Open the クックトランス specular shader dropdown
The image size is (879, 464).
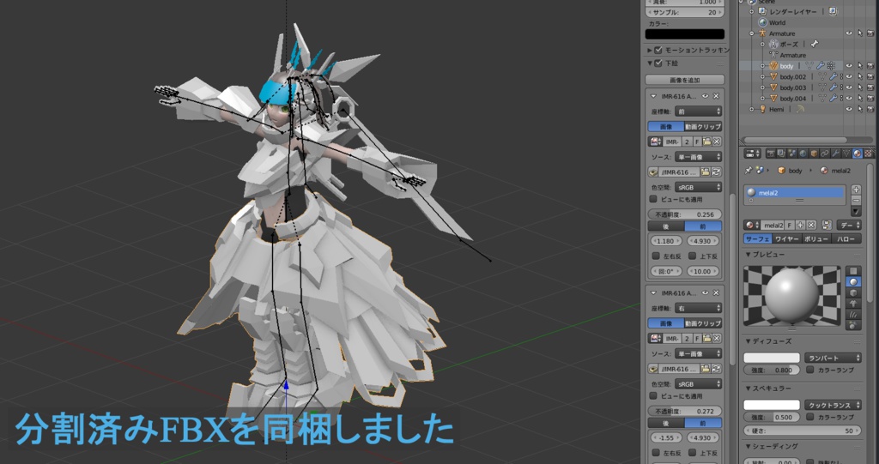click(833, 405)
